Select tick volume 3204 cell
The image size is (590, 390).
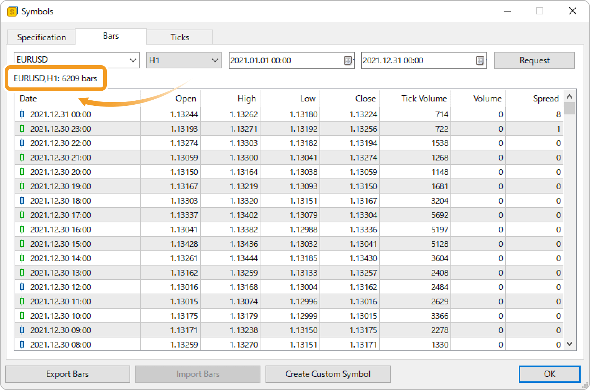click(415, 201)
